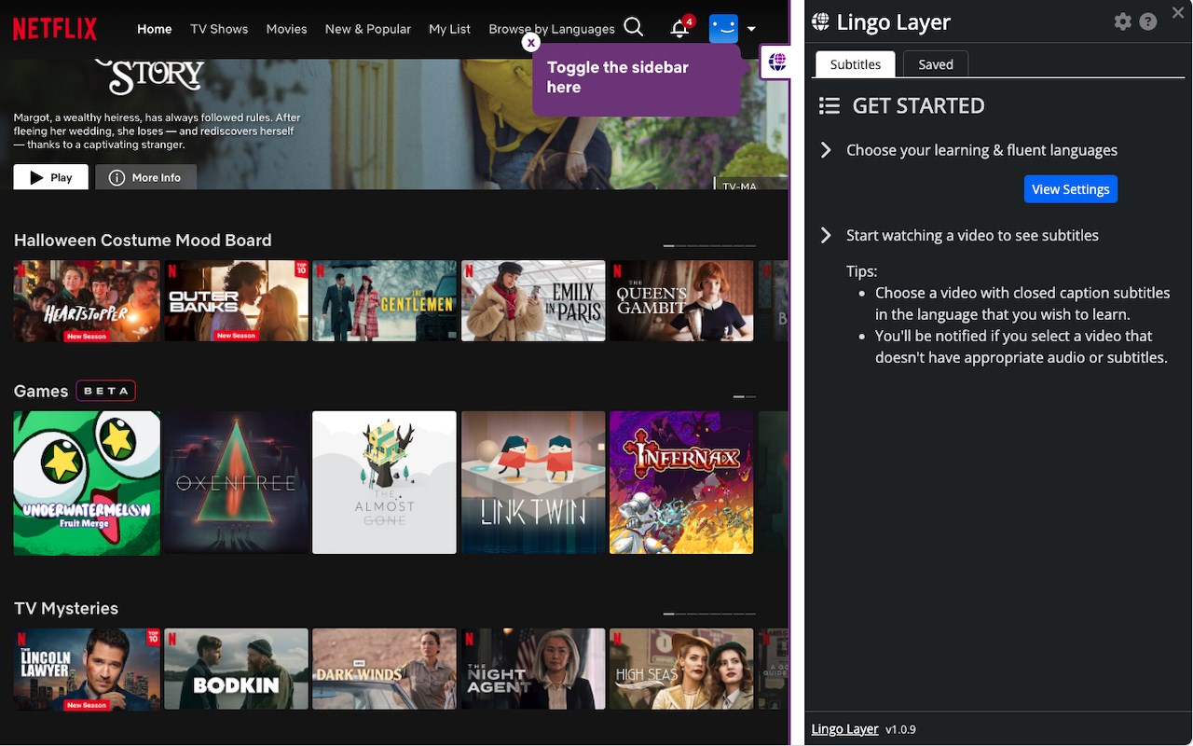Screen dimensions: 1193x746
Task: Open The Night Agent thumbnail
Action: coord(533,669)
